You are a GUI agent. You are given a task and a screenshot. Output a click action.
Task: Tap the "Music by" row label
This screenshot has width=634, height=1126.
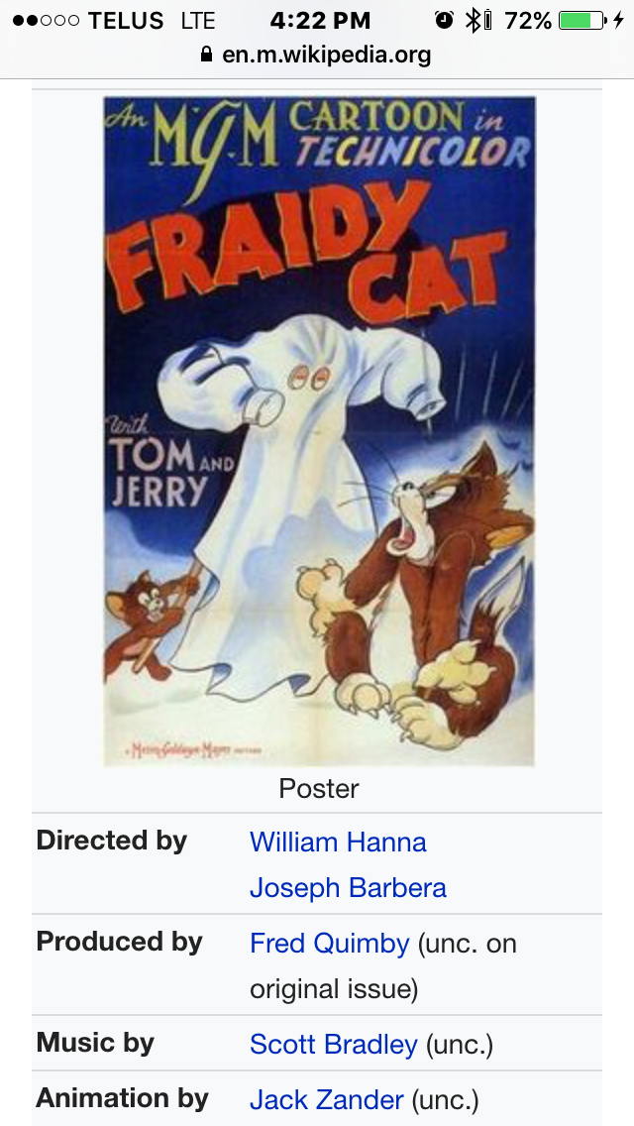[x=95, y=1043]
